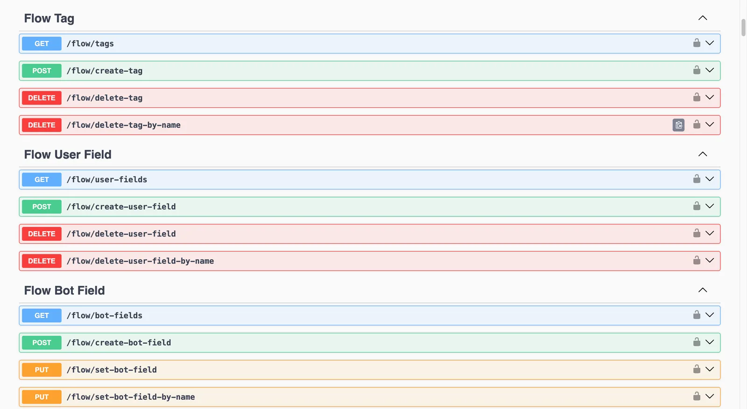Click the POST badge for /flow/create-bot-field

[x=42, y=342]
